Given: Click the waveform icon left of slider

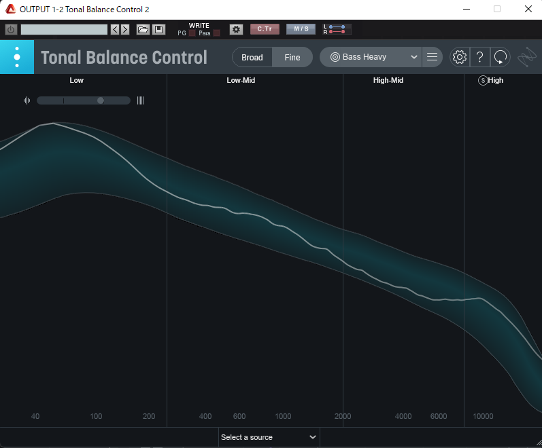Looking at the screenshot, I should click(x=27, y=100).
